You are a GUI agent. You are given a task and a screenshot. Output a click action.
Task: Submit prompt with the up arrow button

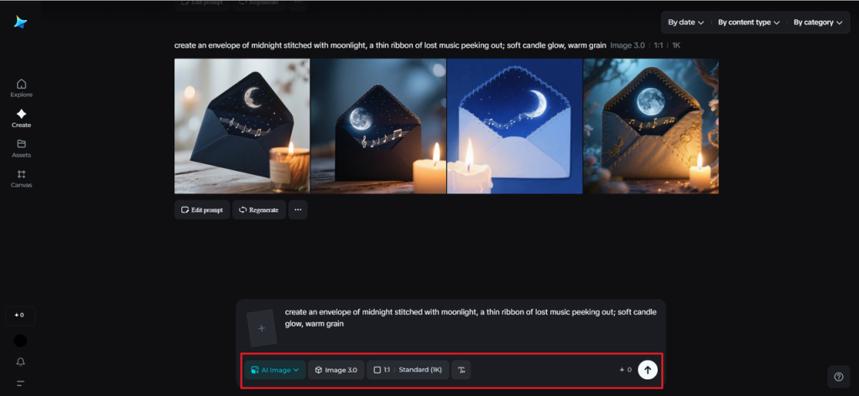coord(647,369)
